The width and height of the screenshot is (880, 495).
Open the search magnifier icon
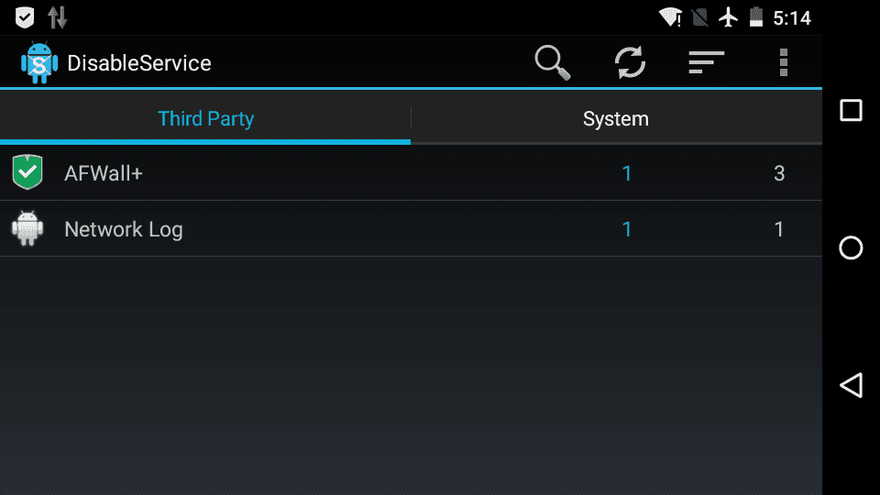[x=553, y=62]
